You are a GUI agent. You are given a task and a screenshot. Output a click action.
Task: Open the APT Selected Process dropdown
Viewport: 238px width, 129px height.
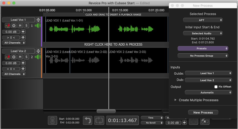(x=203, y=20)
